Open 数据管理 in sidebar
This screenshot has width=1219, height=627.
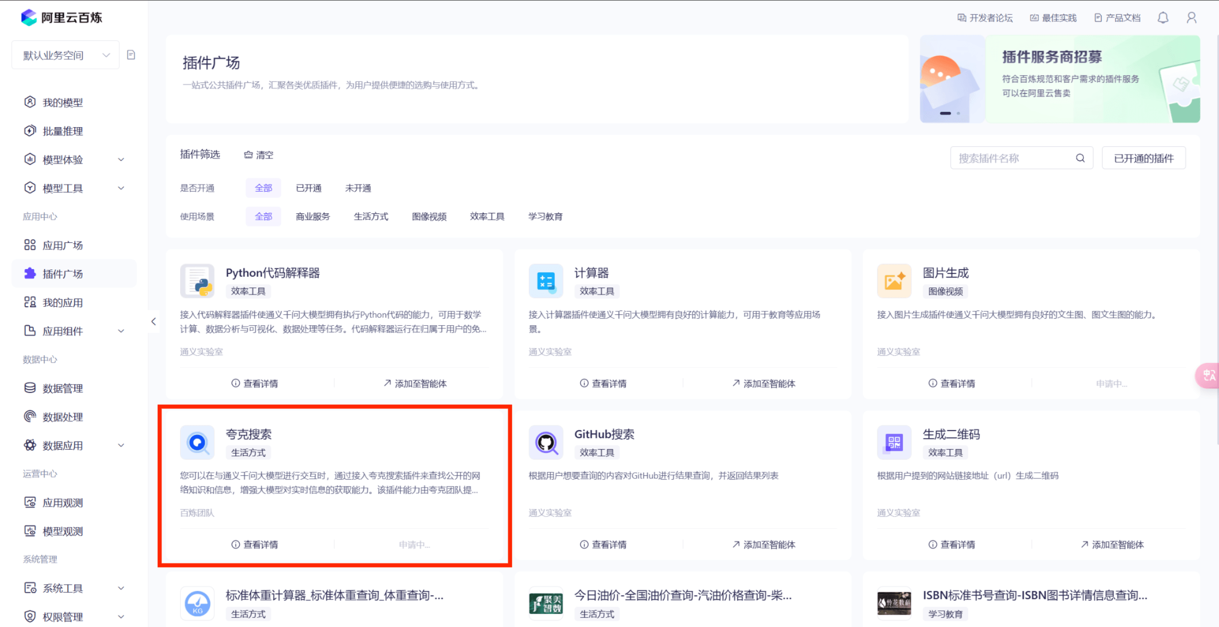(x=74, y=388)
